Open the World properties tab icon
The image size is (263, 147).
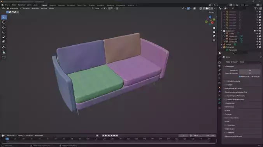click(219, 78)
